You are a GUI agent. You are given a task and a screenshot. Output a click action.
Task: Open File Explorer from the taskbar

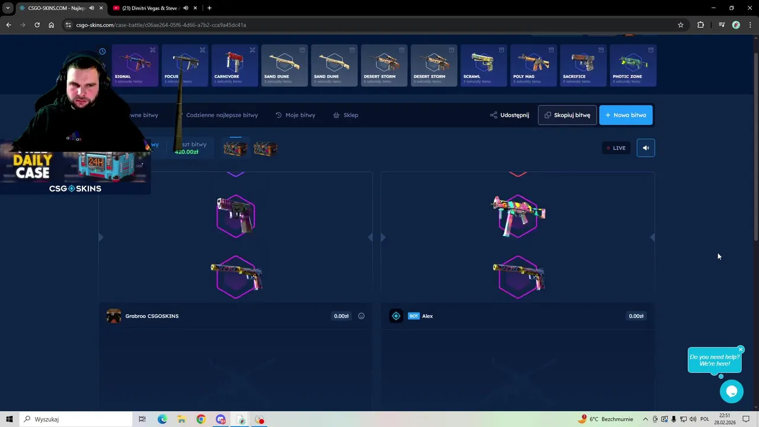181,419
